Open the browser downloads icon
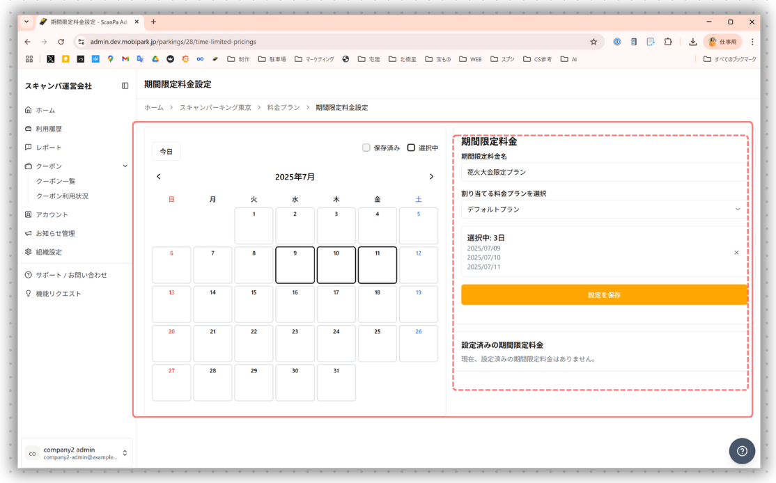This screenshot has height=483, width=776. pos(692,42)
